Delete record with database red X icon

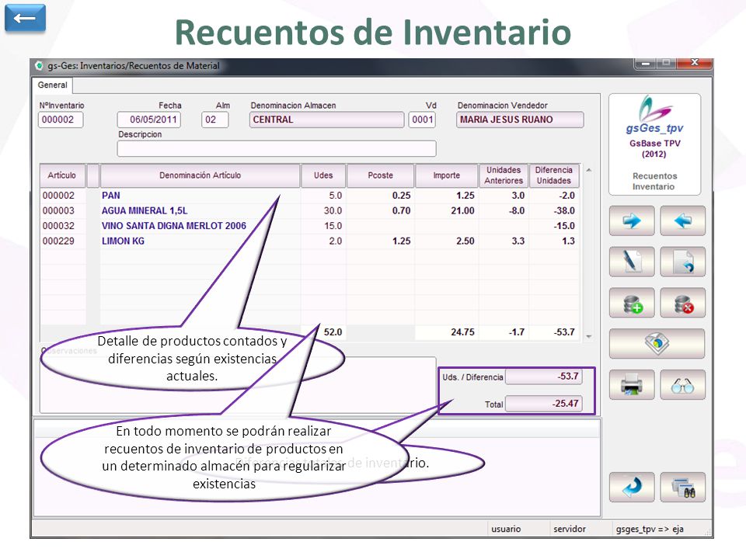(x=683, y=303)
